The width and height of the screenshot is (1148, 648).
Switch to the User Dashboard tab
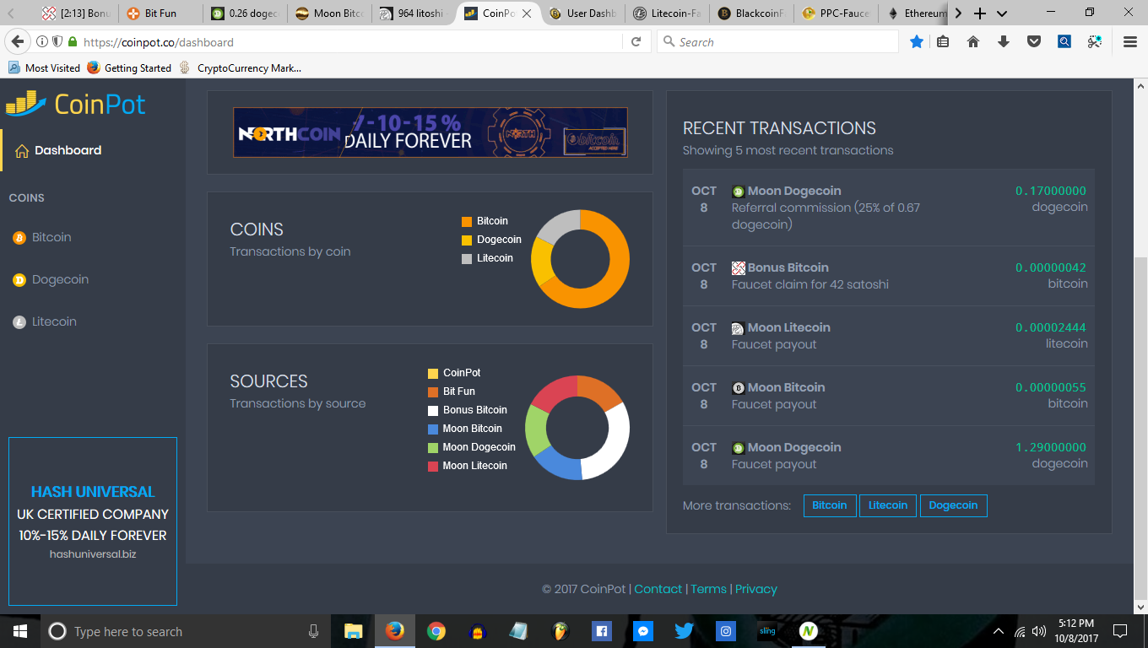tap(582, 13)
